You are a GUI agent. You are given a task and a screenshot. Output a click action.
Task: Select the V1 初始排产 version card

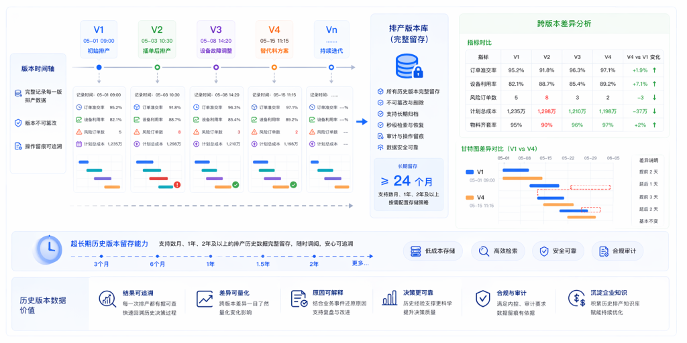coord(99,40)
